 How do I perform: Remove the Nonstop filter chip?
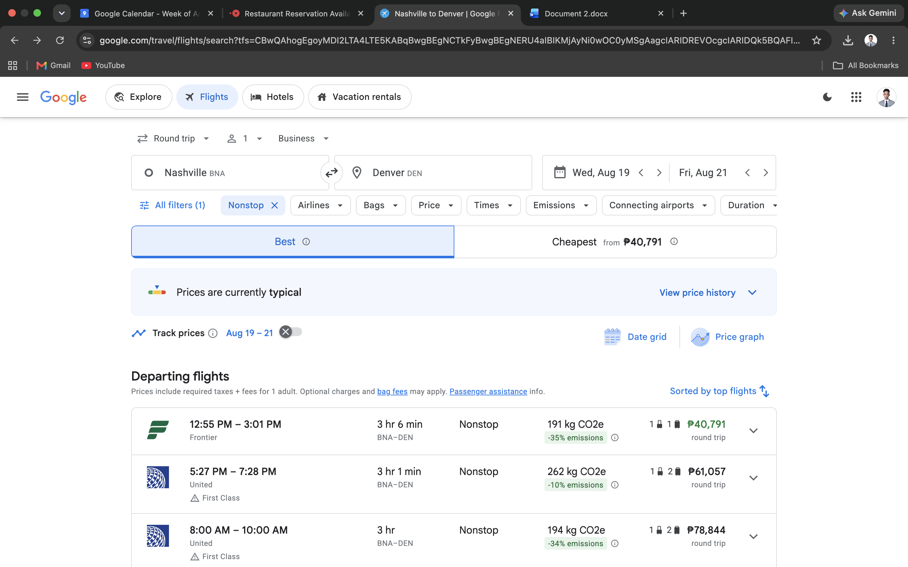click(x=275, y=205)
